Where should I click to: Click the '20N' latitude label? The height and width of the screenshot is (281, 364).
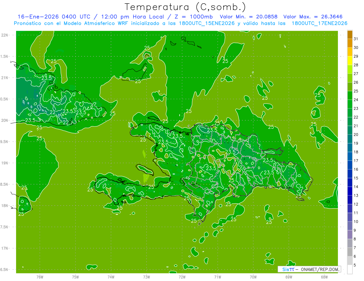coord(5,120)
